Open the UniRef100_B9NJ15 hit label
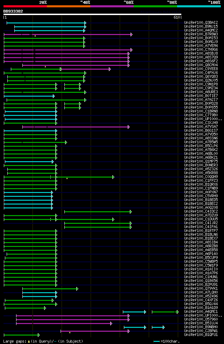The width and height of the screenshot is (224, 344). pos(201,27)
